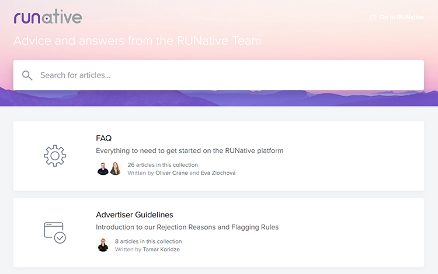Click the gear icon for FAQ

pyautogui.click(x=55, y=156)
